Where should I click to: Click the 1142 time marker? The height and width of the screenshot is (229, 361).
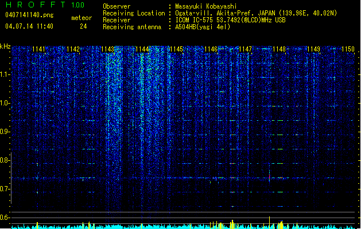tap(73, 49)
